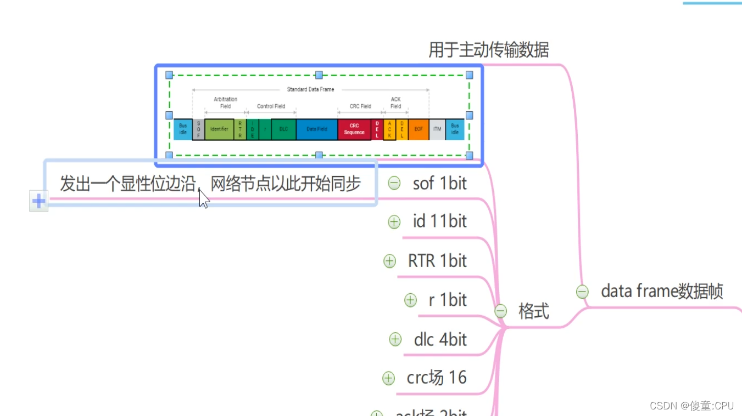742x416 pixels.
Task: Expand the "ack场 2bit" node
Action: point(376,413)
